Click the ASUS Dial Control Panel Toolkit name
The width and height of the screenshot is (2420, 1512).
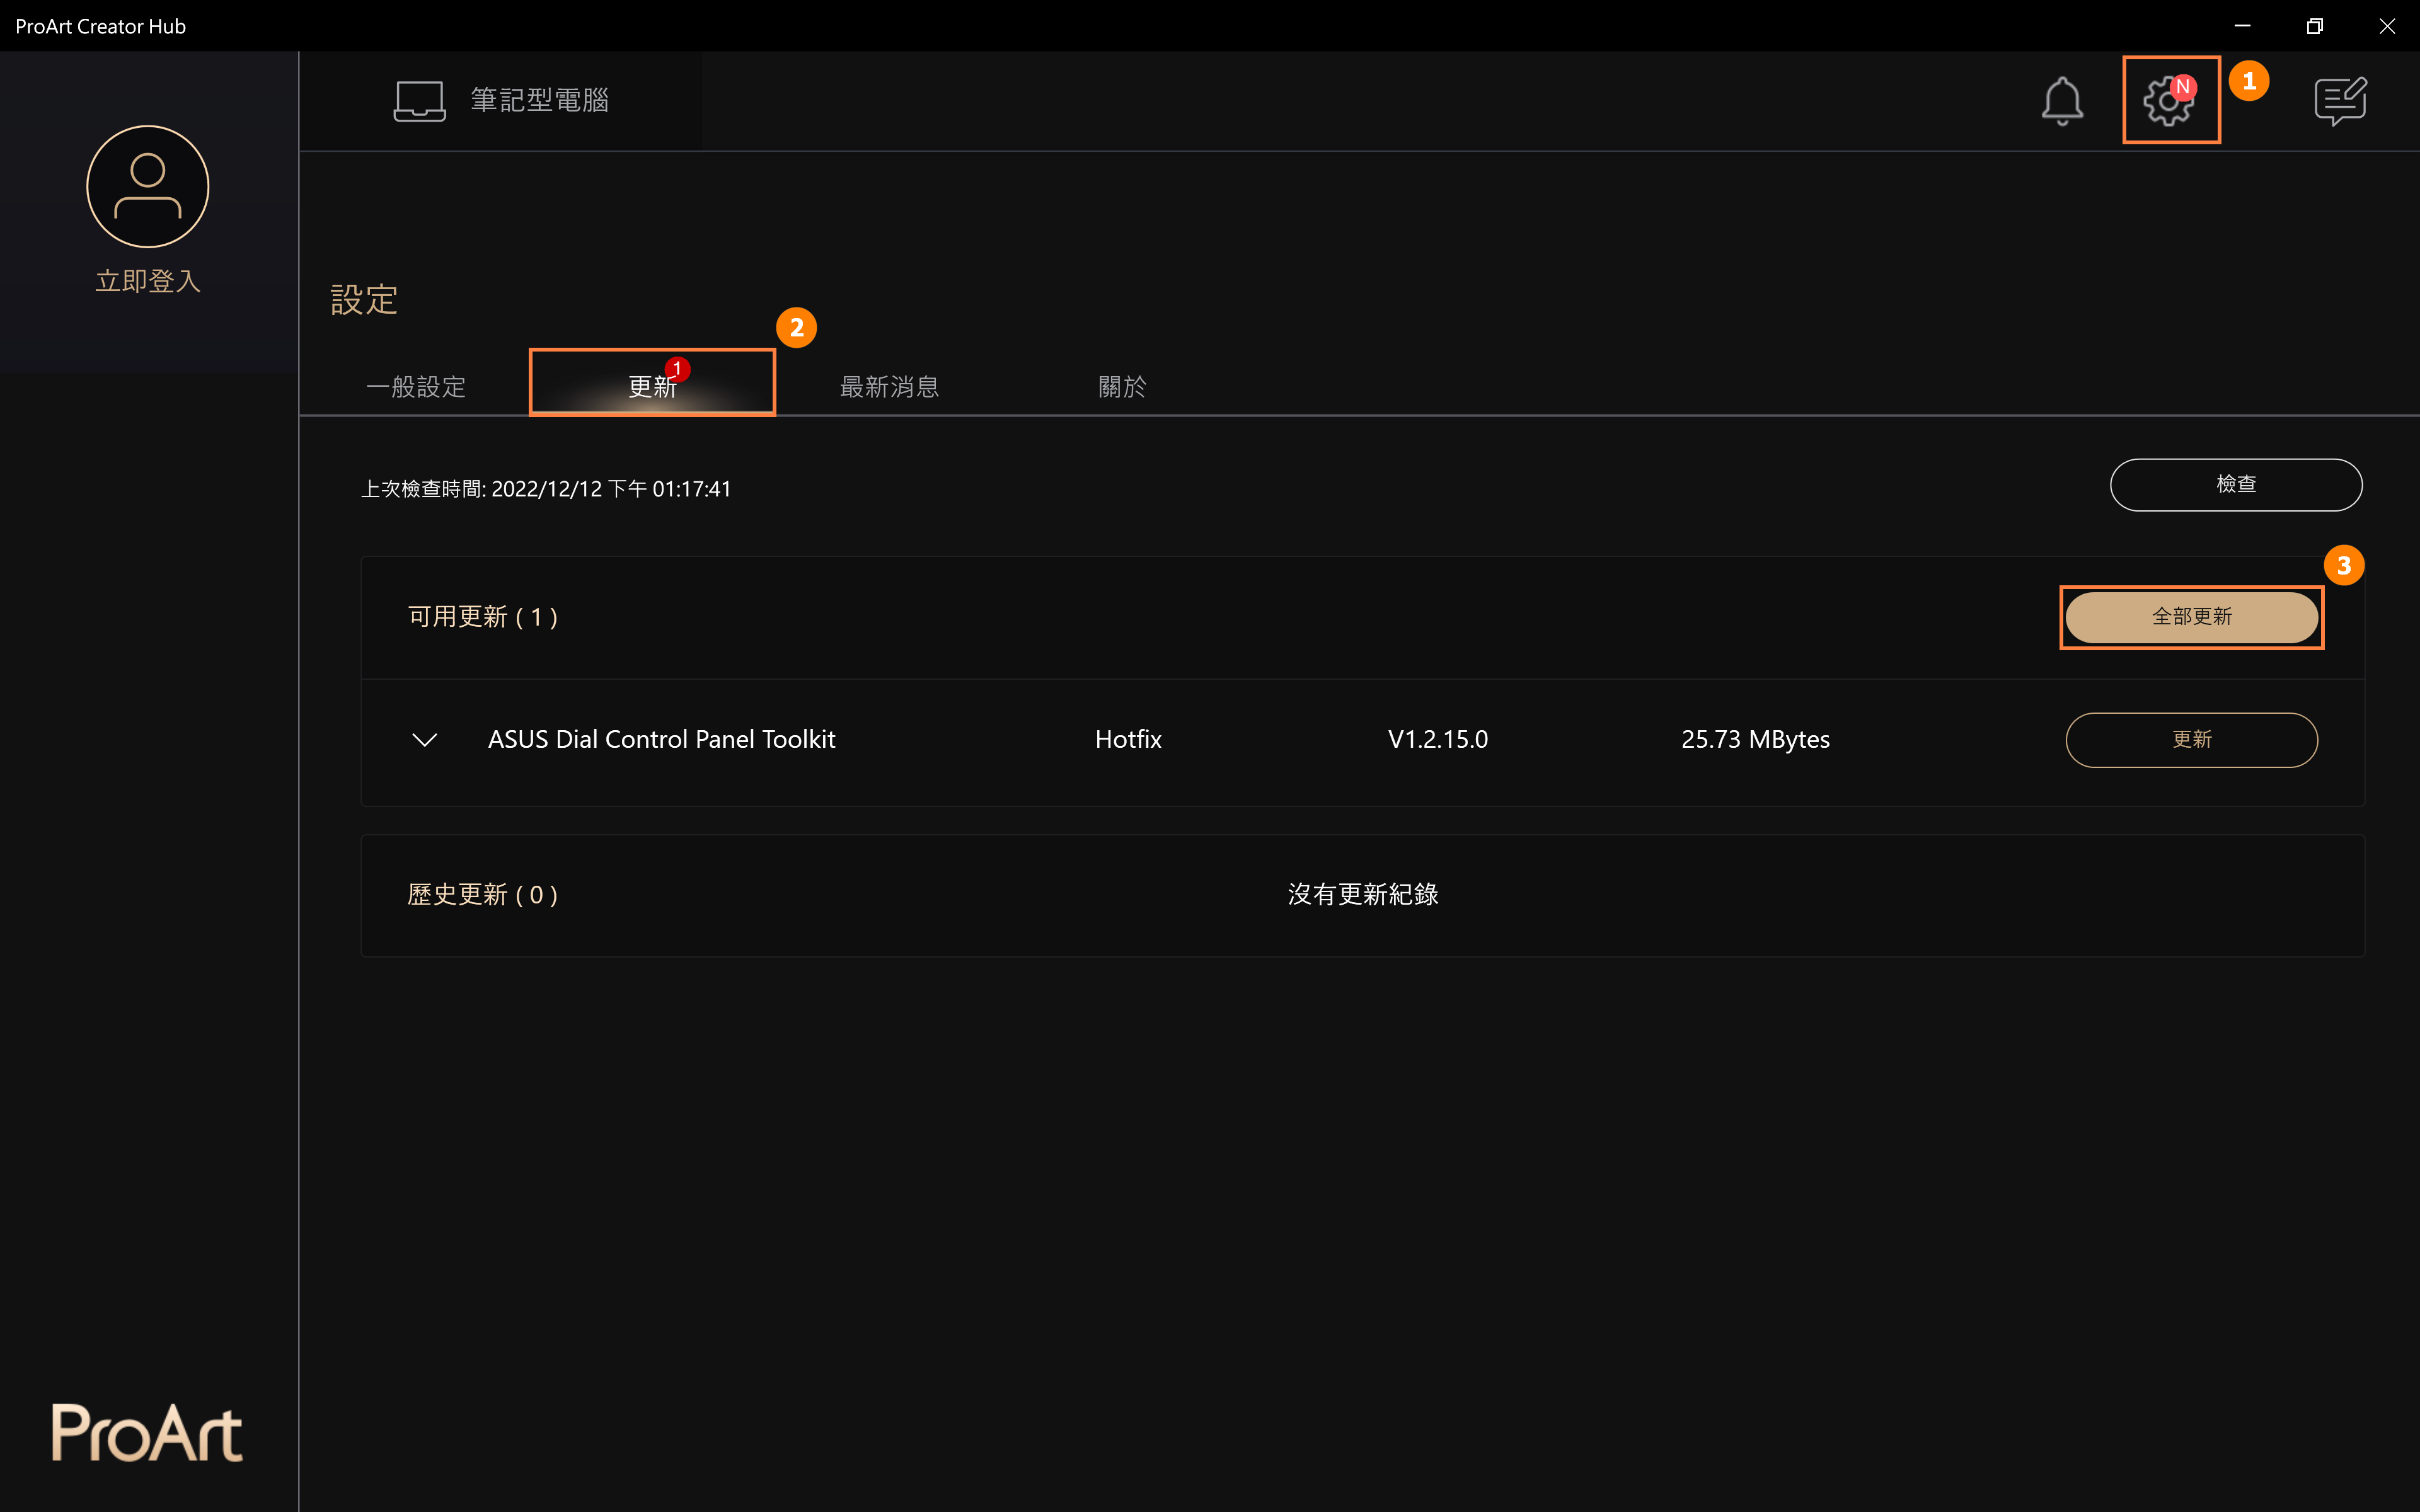pyautogui.click(x=661, y=740)
